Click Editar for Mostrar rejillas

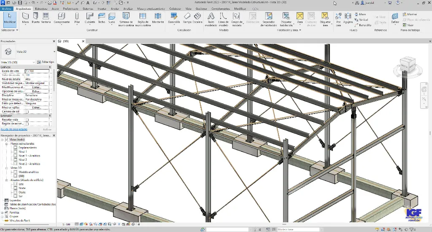click(37, 108)
